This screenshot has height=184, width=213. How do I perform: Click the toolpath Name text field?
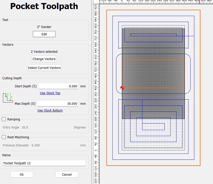pos(44,163)
